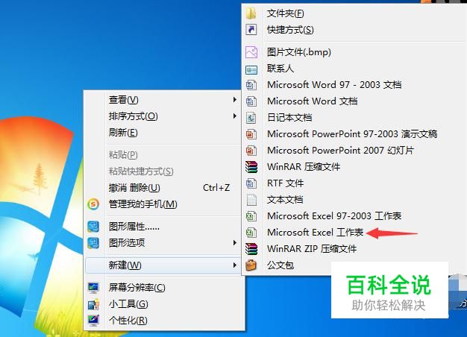Expand the 新建(W) submenu arrow
Viewport: 467px width, 337px height.
click(235, 265)
